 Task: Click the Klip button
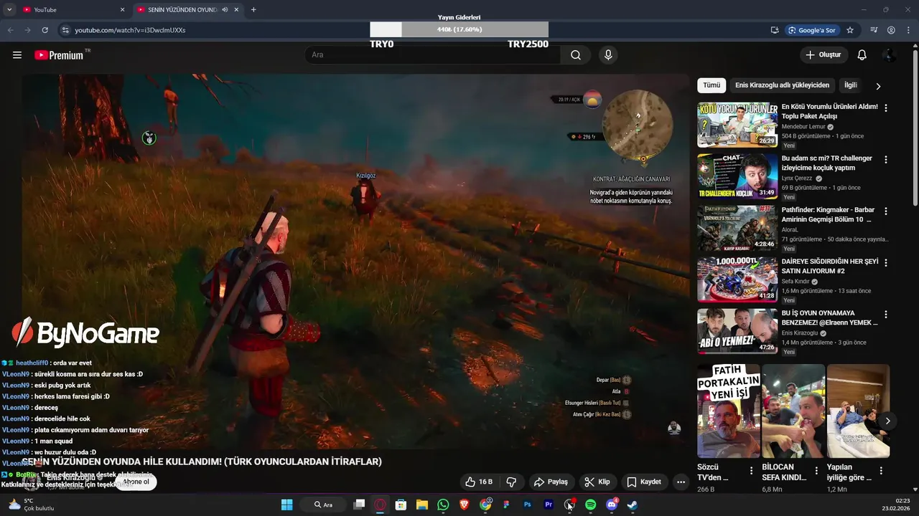click(597, 482)
